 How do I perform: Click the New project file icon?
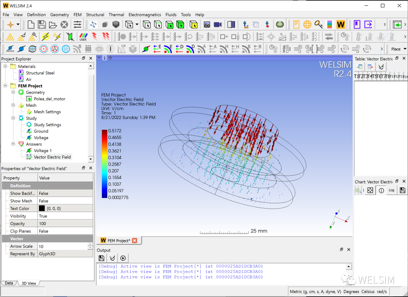click(31, 25)
